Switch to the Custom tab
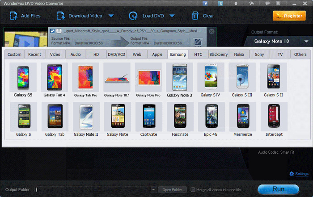 pos(14,54)
